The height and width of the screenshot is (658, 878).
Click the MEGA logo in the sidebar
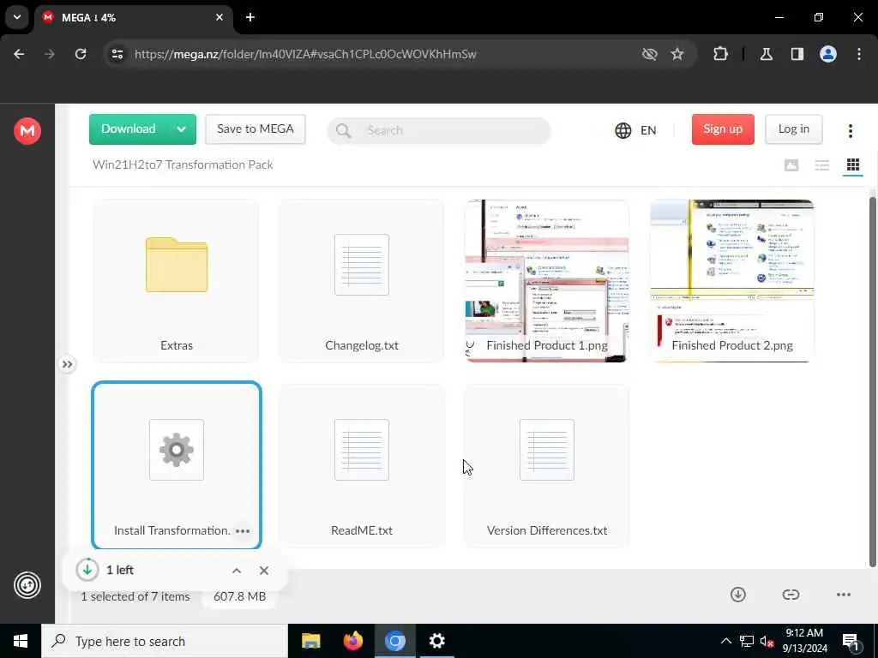tap(27, 131)
